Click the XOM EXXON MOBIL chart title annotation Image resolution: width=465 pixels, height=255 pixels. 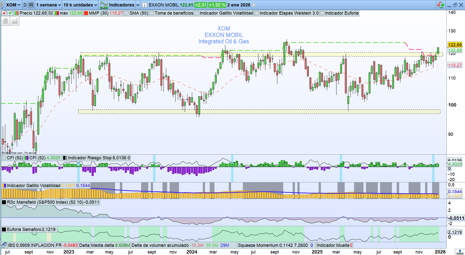coord(224,35)
